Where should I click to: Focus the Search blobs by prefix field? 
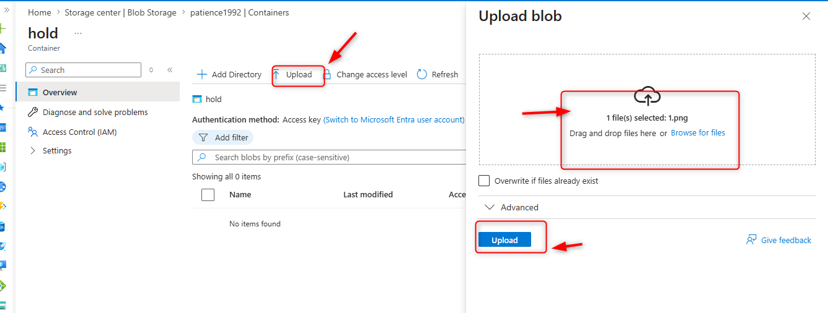click(x=329, y=157)
